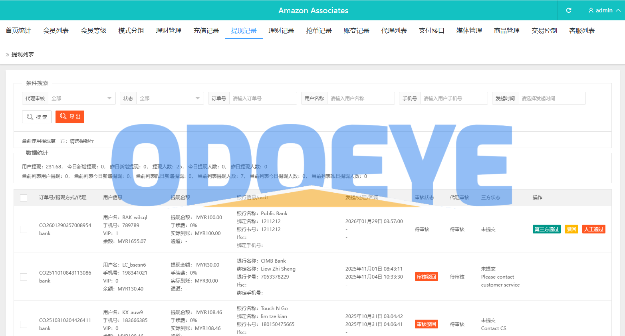Approve first order via third party
Image resolution: width=625 pixels, height=336 pixels.
pos(546,229)
